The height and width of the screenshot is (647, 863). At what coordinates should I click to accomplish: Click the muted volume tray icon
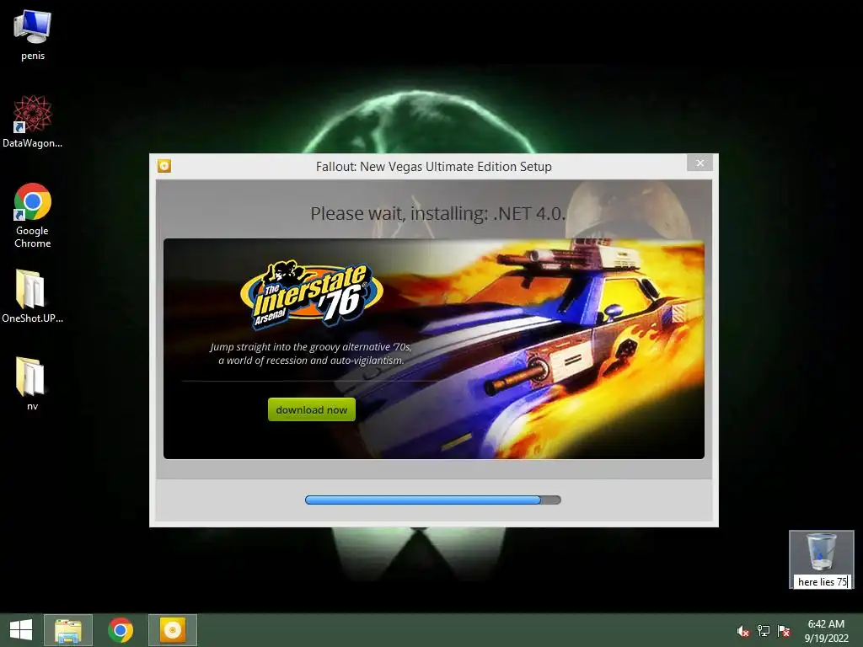(x=743, y=631)
